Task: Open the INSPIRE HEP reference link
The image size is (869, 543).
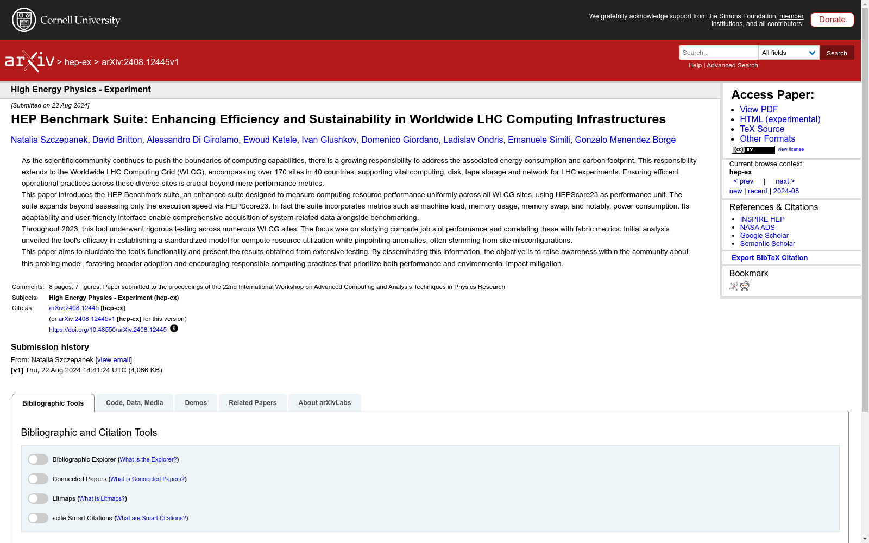Action: 763,219
